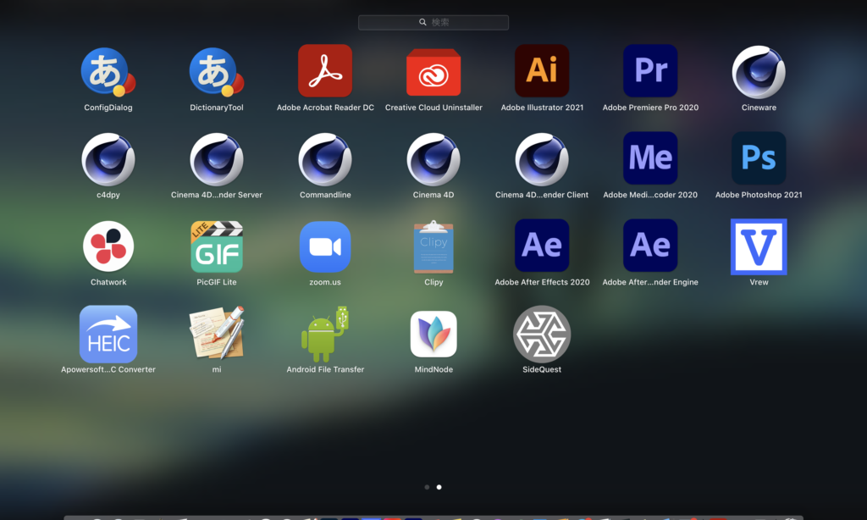Viewport: 867px width, 520px height.
Task: Launch Adobe Acrobat Reader DC
Action: click(x=325, y=71)
